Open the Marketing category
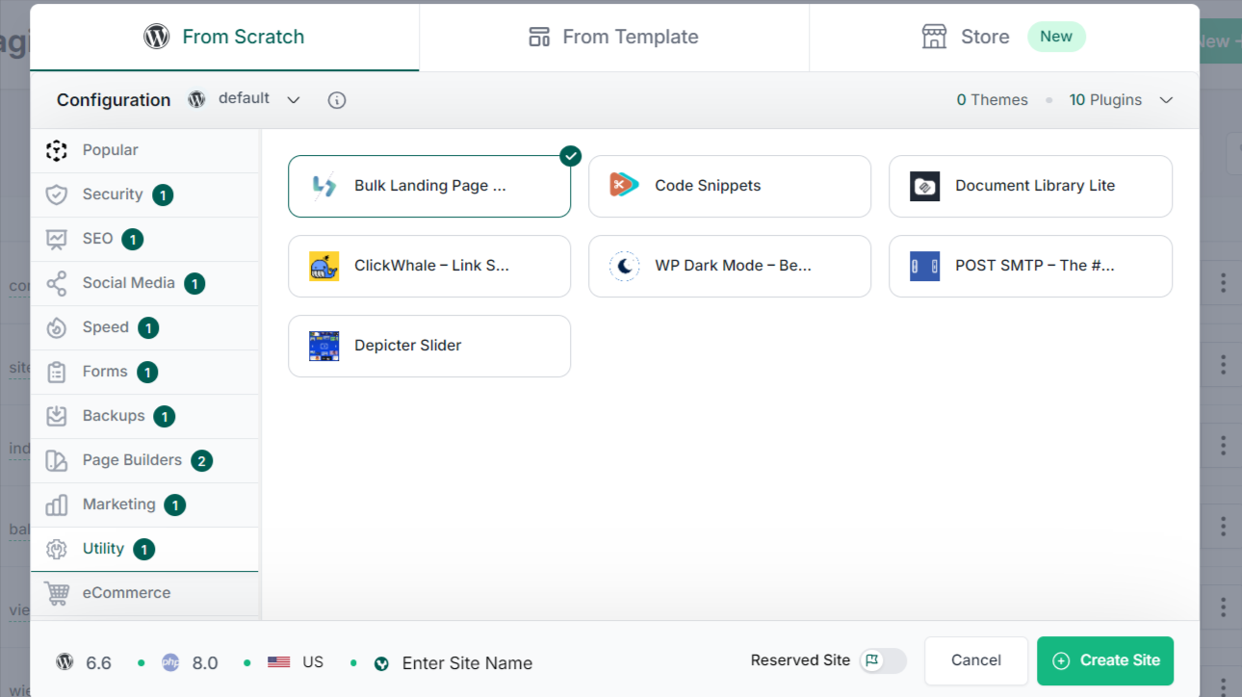Image resolution: width=1242 pixels, height=697 pixels. click(144, 504)
